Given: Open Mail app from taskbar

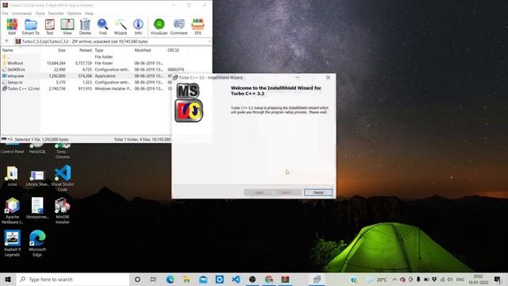Looking at the screenshot, I should pyautogui.click(x=203, y=279).
